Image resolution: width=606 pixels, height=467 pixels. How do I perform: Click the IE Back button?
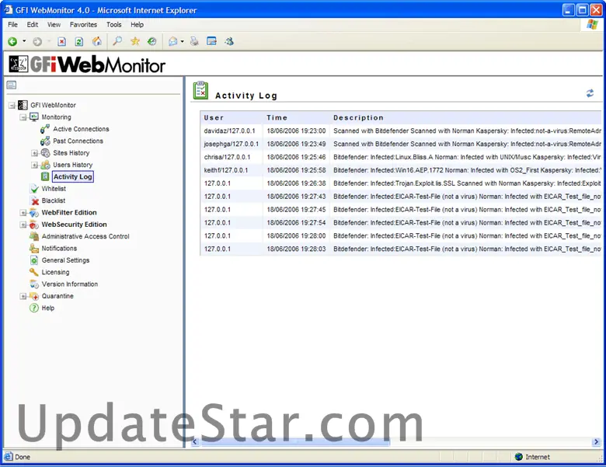[12, 41]
